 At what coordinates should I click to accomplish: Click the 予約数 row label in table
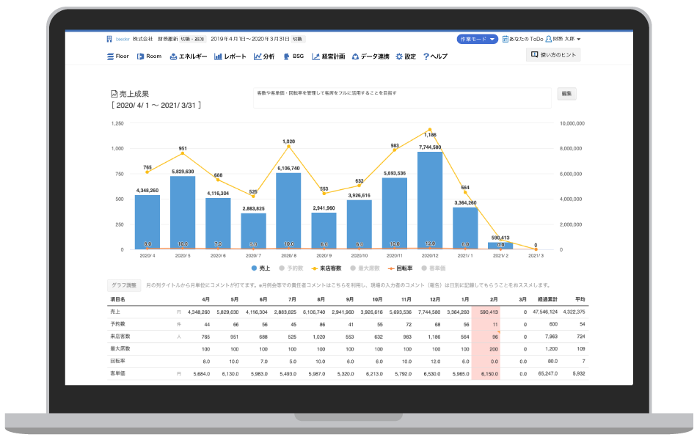click(x=118, y=324)
